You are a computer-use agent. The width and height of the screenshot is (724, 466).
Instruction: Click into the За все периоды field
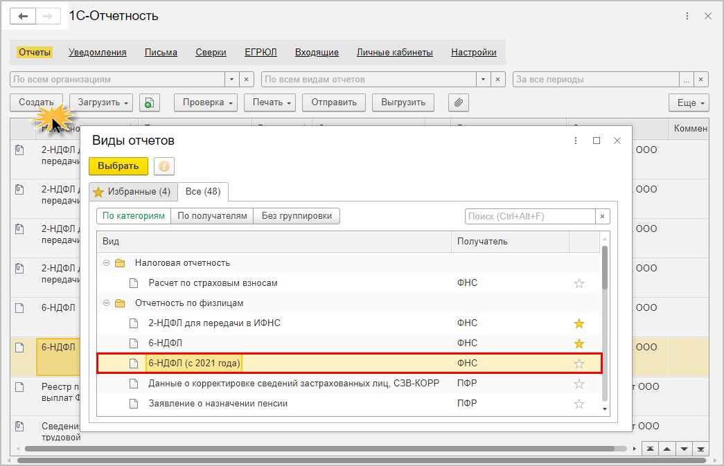point(596,80)
